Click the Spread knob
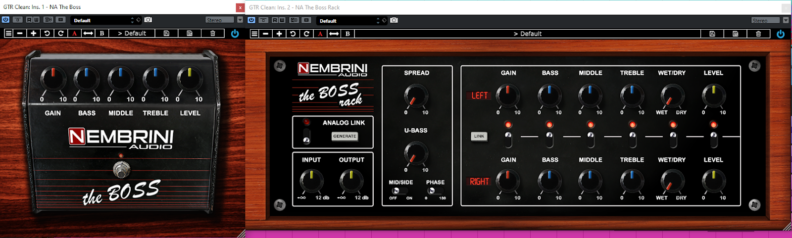Viewport: 792px width, 238px height. click(x=416, y=96)
